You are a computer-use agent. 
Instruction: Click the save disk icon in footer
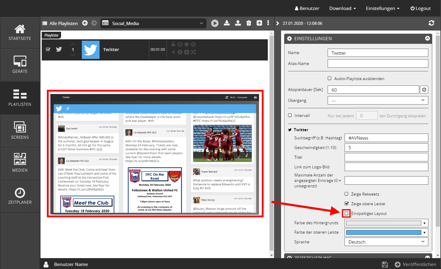[x=385, y=264]
